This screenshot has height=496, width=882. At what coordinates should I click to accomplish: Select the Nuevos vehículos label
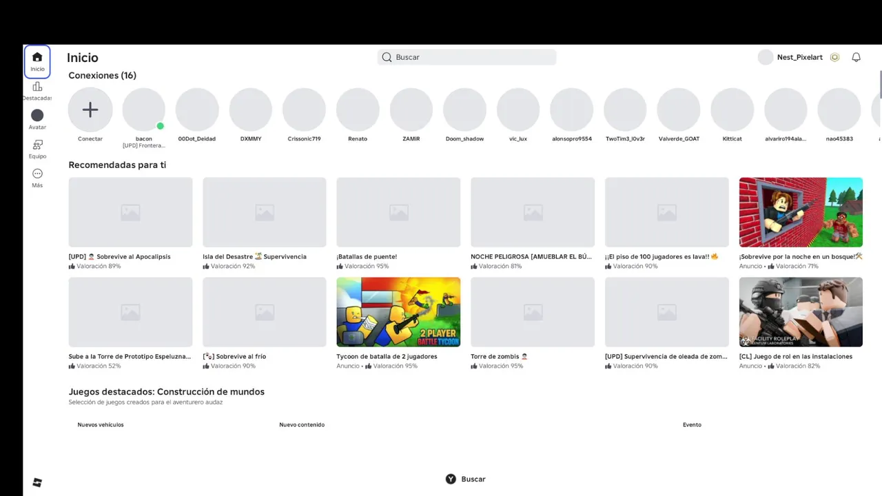pyautogui.click(x=101, y=425)
